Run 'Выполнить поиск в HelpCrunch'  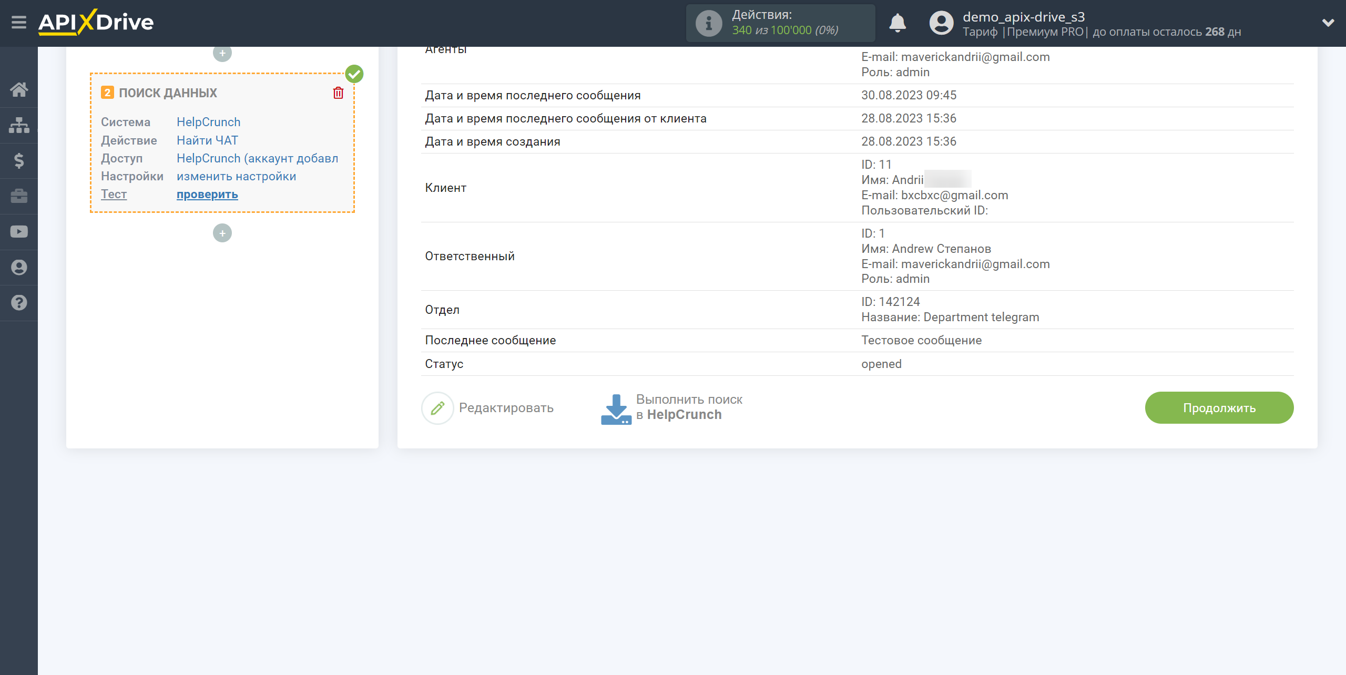click(689, 407)
